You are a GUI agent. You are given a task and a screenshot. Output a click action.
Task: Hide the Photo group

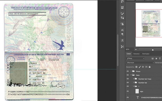pyautogui.click(x=128, y=71)
